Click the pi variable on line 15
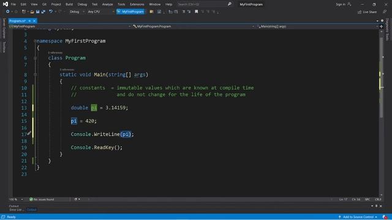 [x=73, y=121]
